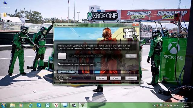Click the Обзор browse button
Viewport: 193px width, 108px height.
(x=131, y=56)
